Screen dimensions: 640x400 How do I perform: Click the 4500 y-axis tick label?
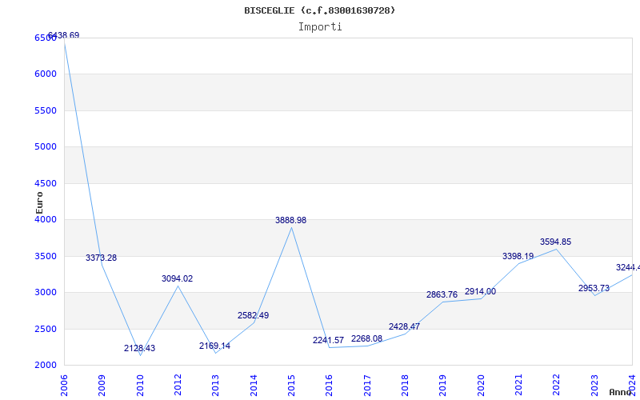tap(46, 184)
